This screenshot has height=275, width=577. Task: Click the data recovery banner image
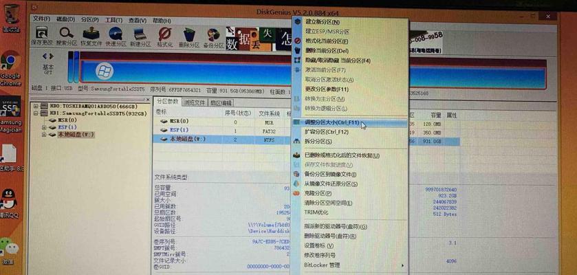pos(259,38)
